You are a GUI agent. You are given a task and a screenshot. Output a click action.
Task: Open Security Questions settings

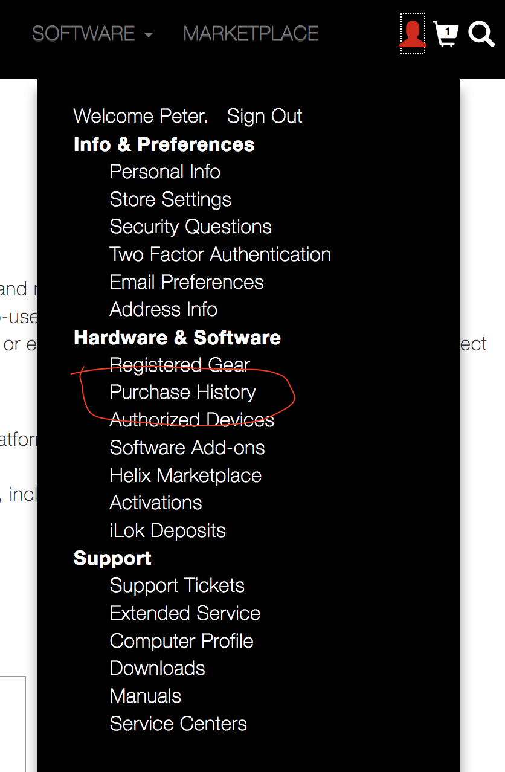point(190,227)
